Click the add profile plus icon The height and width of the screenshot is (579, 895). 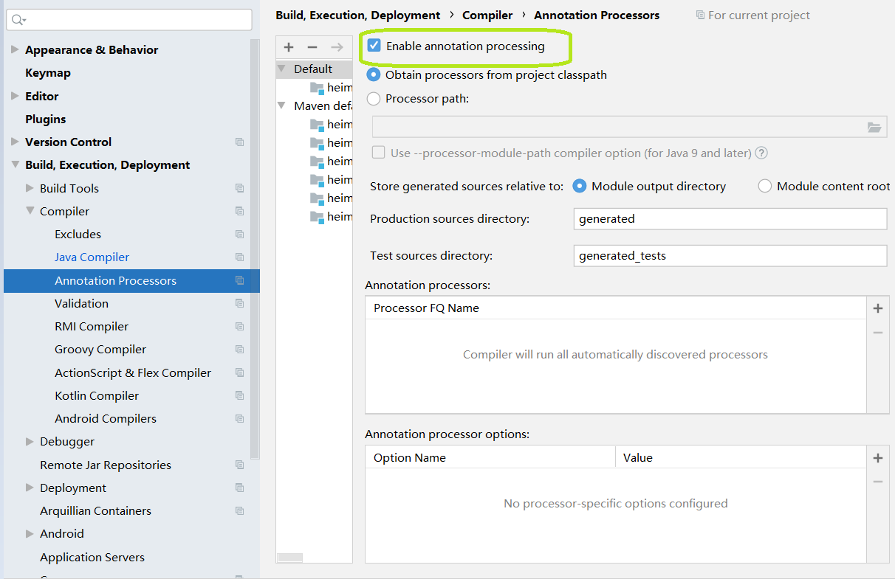coord(289,47)
